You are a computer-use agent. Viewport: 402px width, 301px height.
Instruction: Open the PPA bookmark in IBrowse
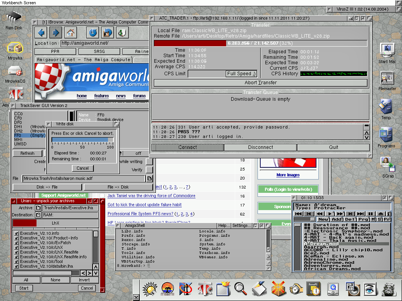pyautogui.click(x=55, y=51)
